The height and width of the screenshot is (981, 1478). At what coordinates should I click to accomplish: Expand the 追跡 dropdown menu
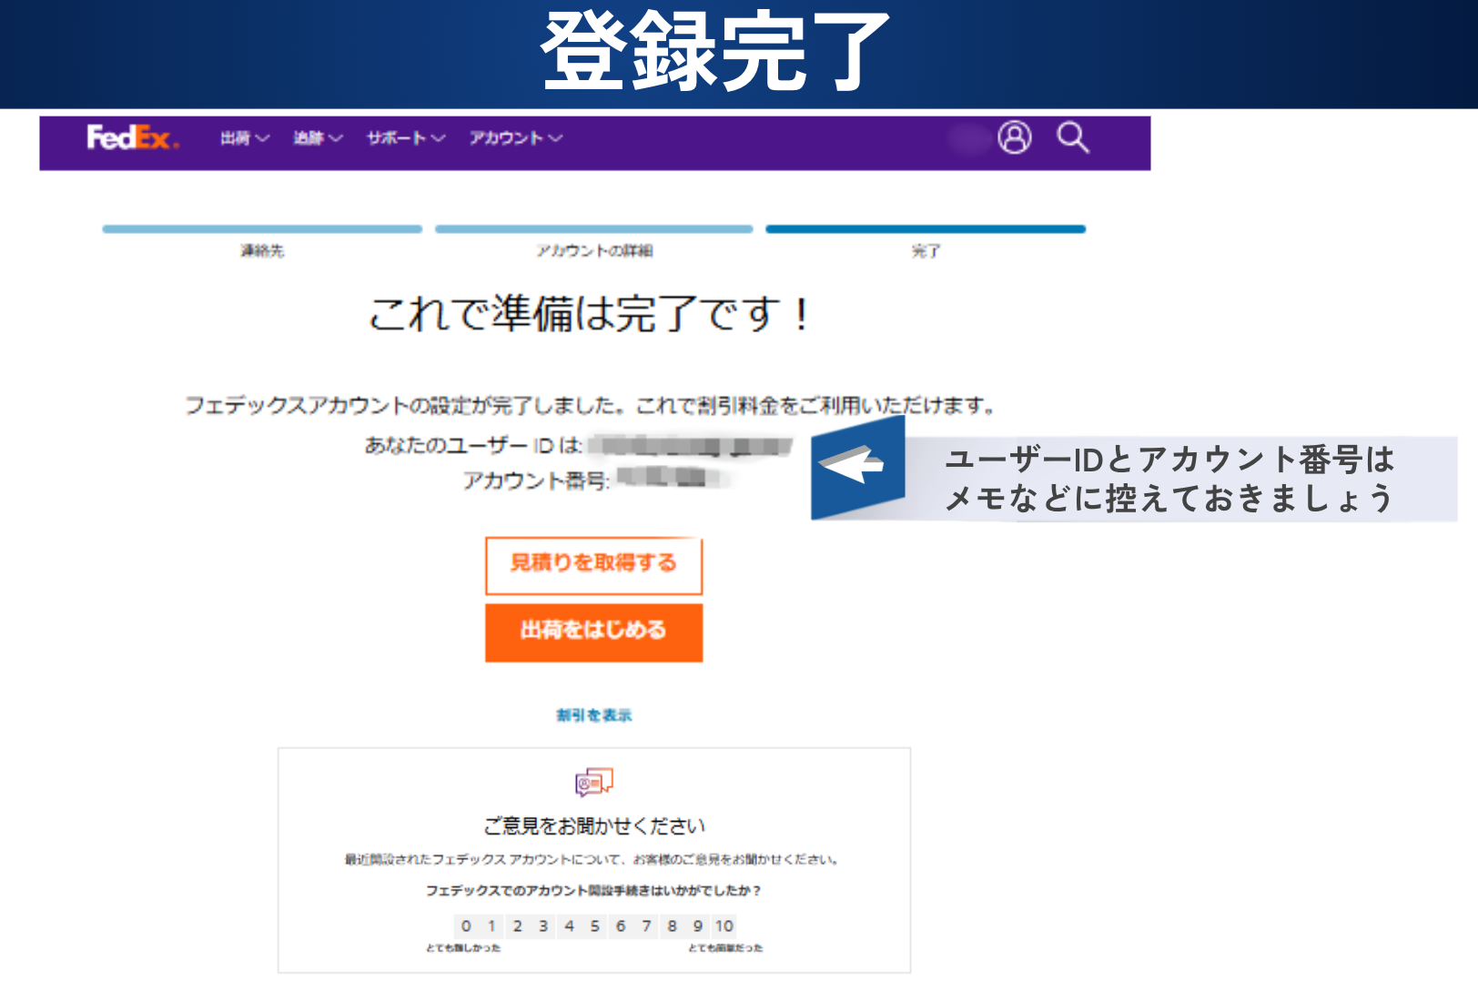(318, 138)
